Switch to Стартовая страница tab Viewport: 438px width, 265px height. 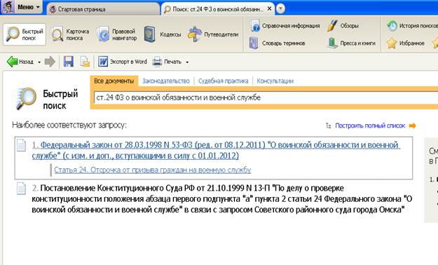tap(103, 9)
